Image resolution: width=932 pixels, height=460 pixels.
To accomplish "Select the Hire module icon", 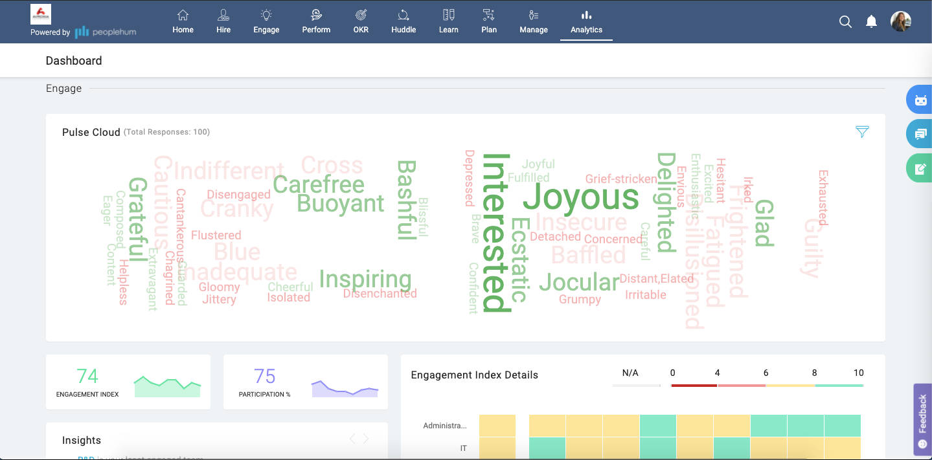I will [x=223, y=21].
